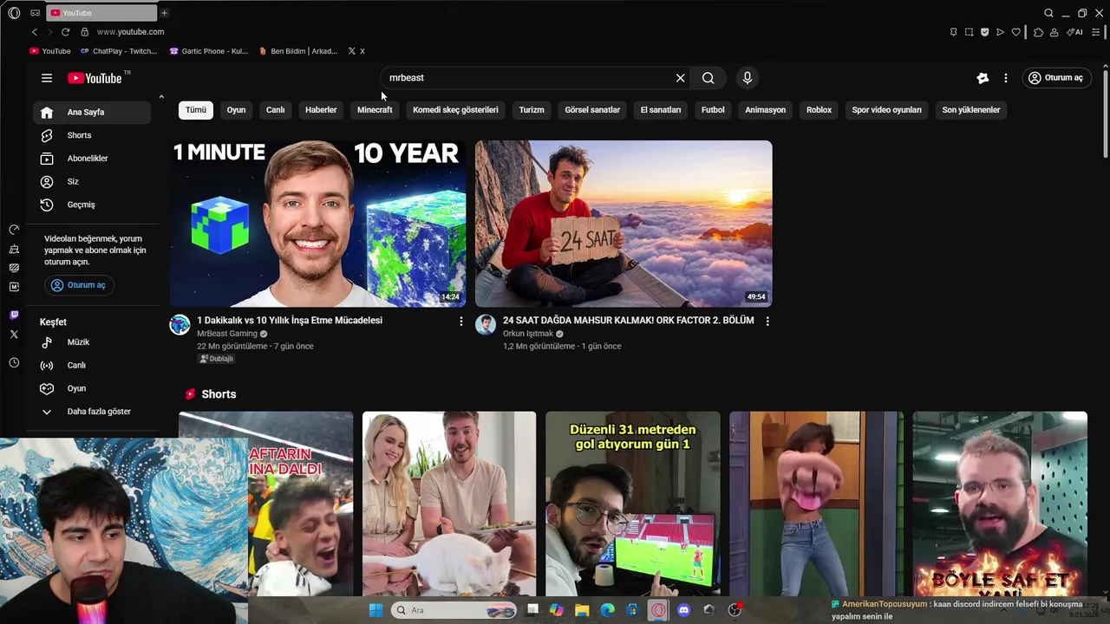Select the Oyun filter chip
This screenshot has width=1110, height=624.
(236, 110)
